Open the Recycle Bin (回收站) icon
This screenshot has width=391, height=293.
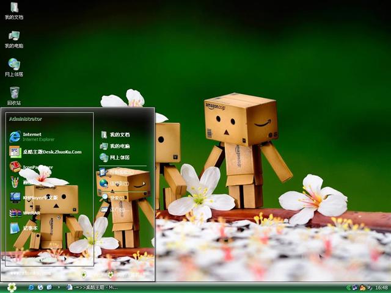pyautogui.click(x=13, y=93)
